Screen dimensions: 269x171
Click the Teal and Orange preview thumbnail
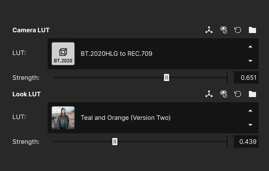pos(63,118)
